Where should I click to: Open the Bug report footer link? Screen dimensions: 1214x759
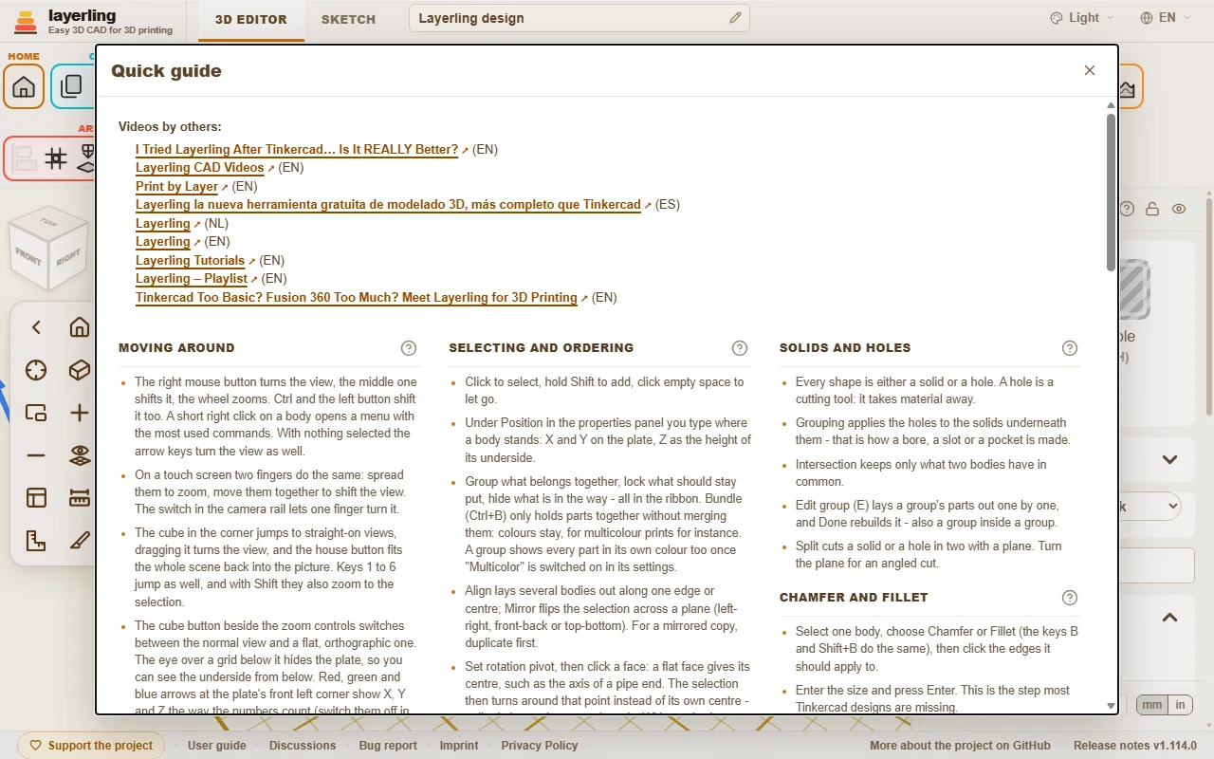coord(388,746)
